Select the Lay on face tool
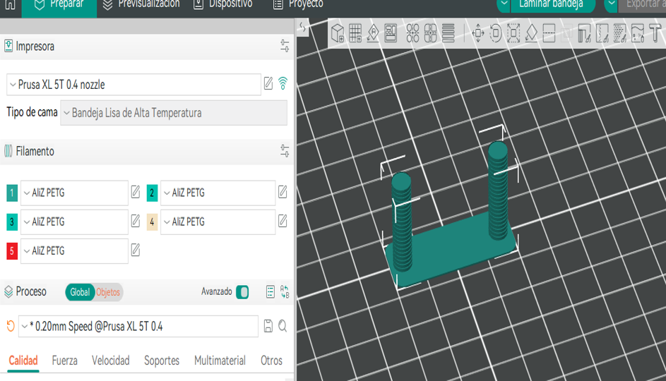 click(x=531, y=33)
